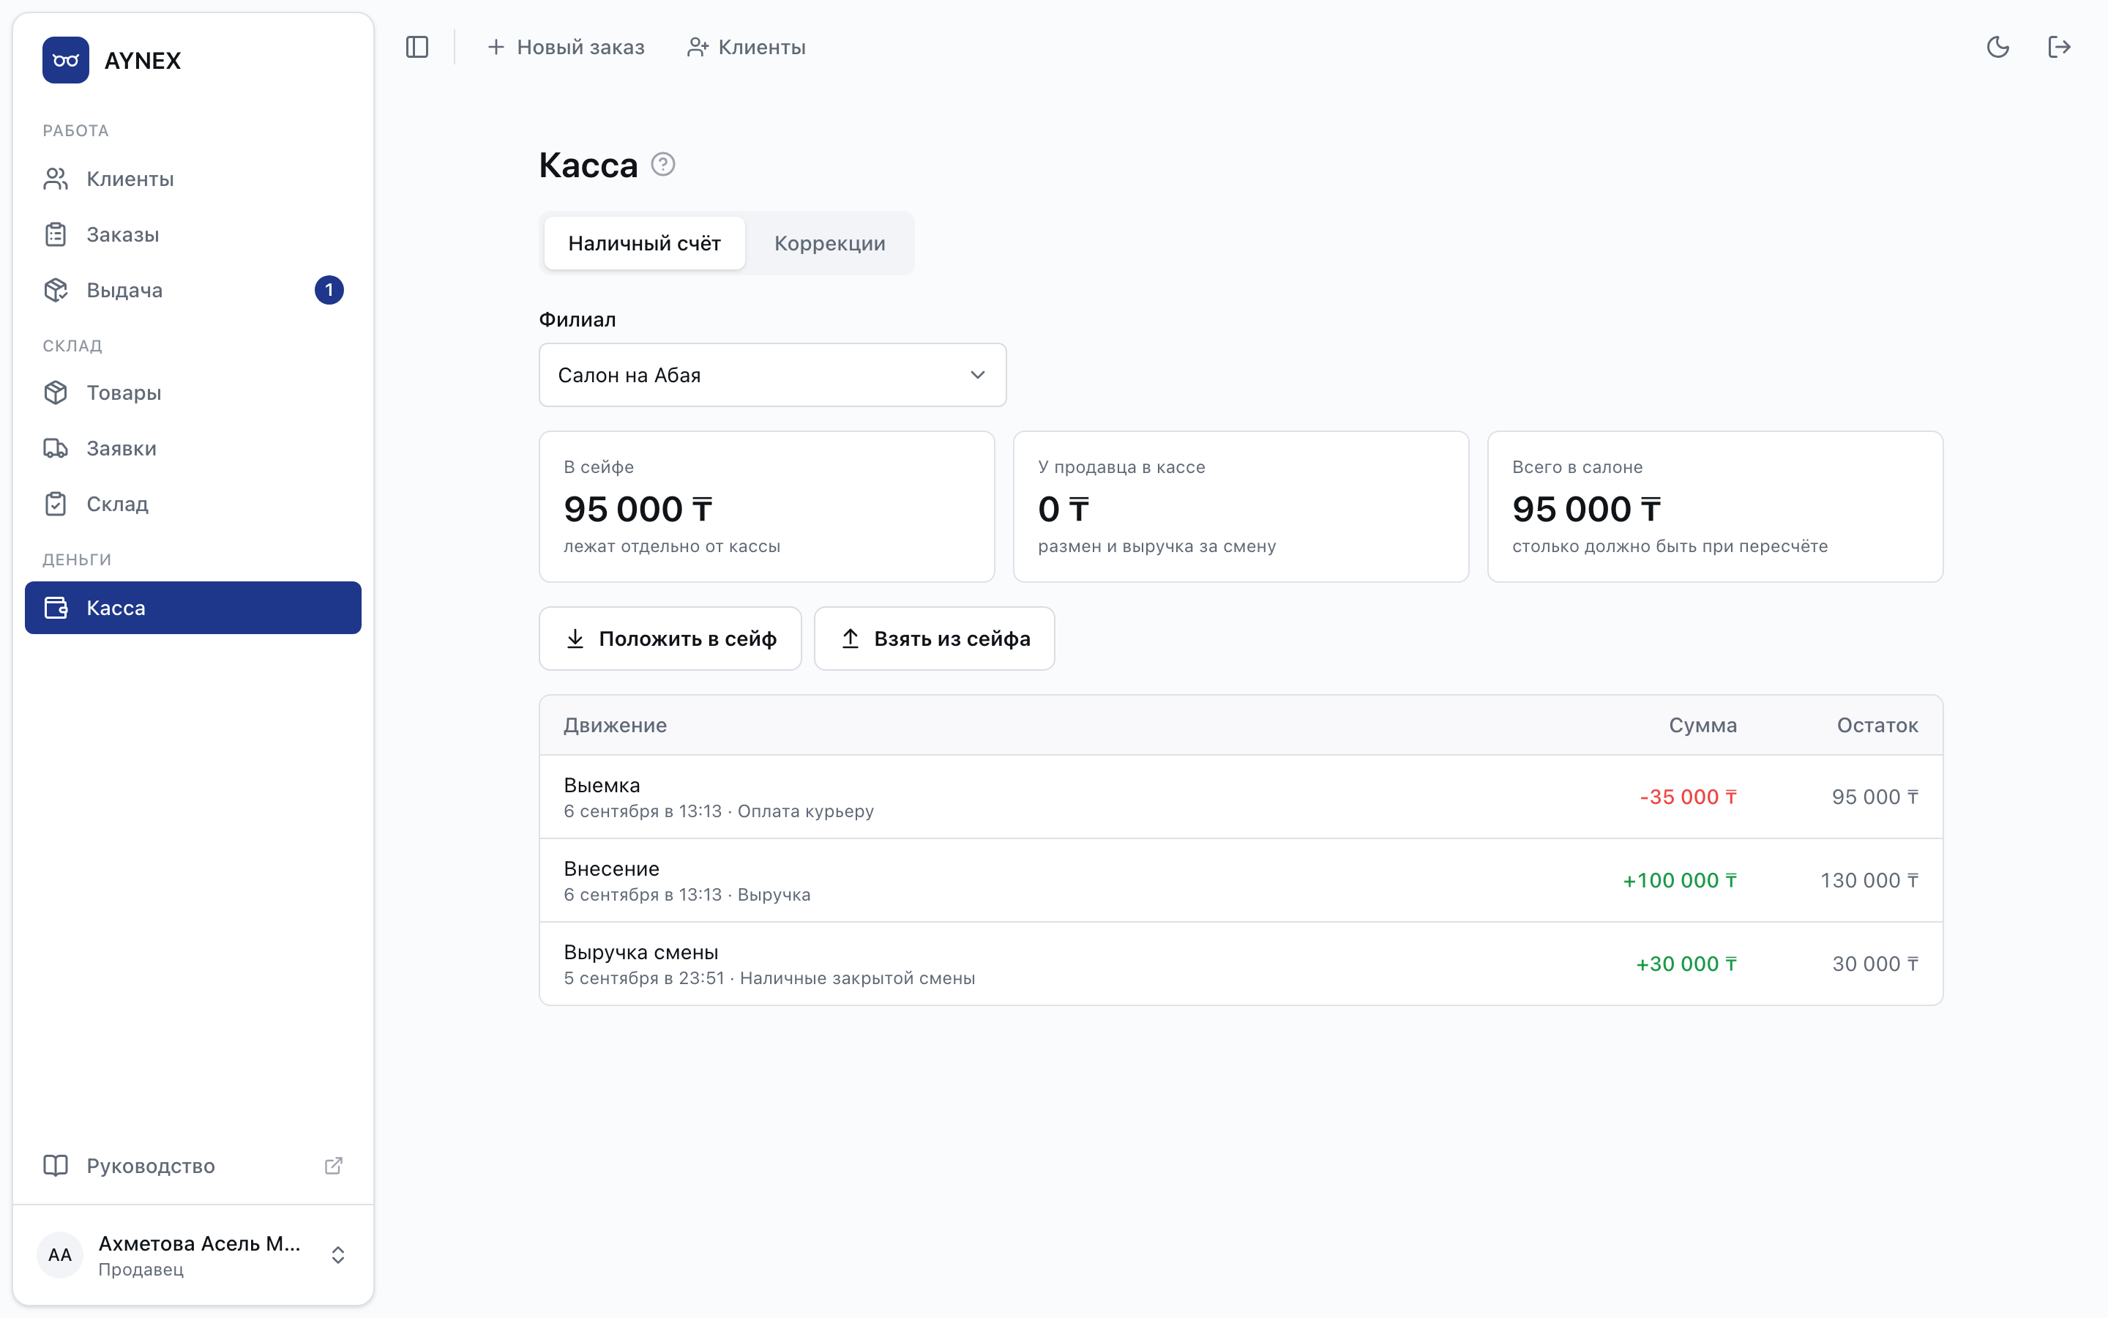Click the Положить в сейф button
The image size is (2108, 1318).
click(670, 639)
